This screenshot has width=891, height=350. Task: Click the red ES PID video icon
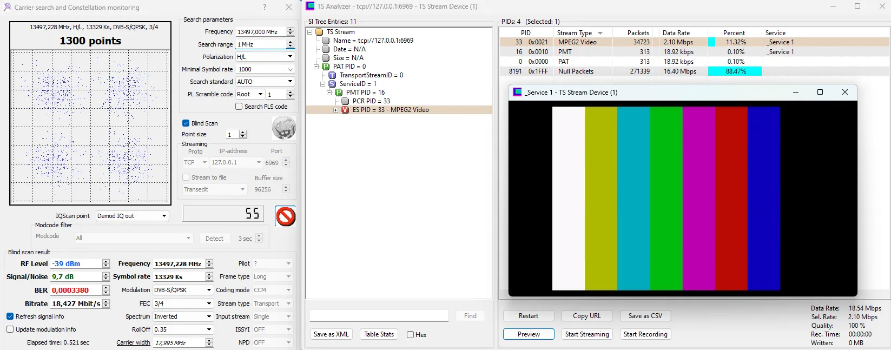pos(345,110)
